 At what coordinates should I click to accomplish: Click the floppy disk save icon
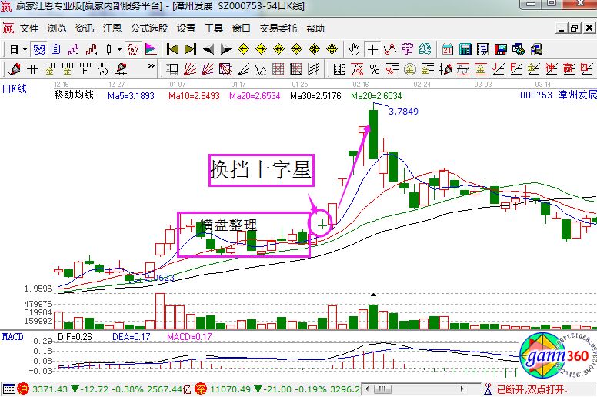[501, 49]
